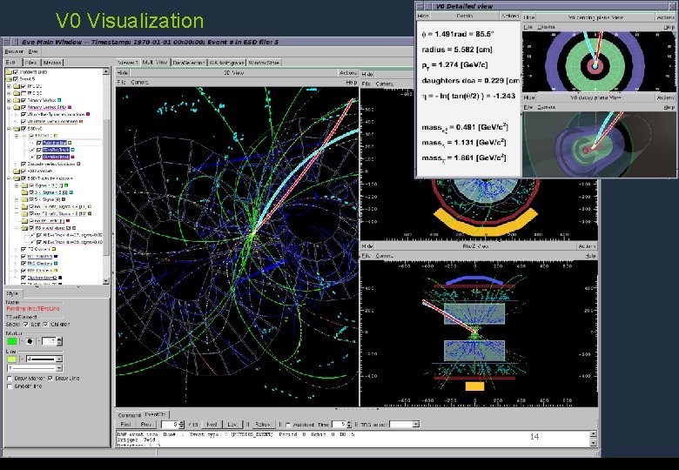Click the folder icon of ITS stand alone row
Image resolution: width=679 pixels, height=470 pixels.
click(x=24, y=228)
